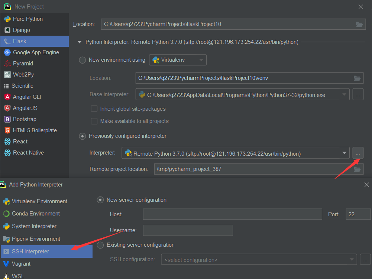Choose SSH Interpreter in interpreter list
The image size is (372, 279).
[x=46, y=252]
